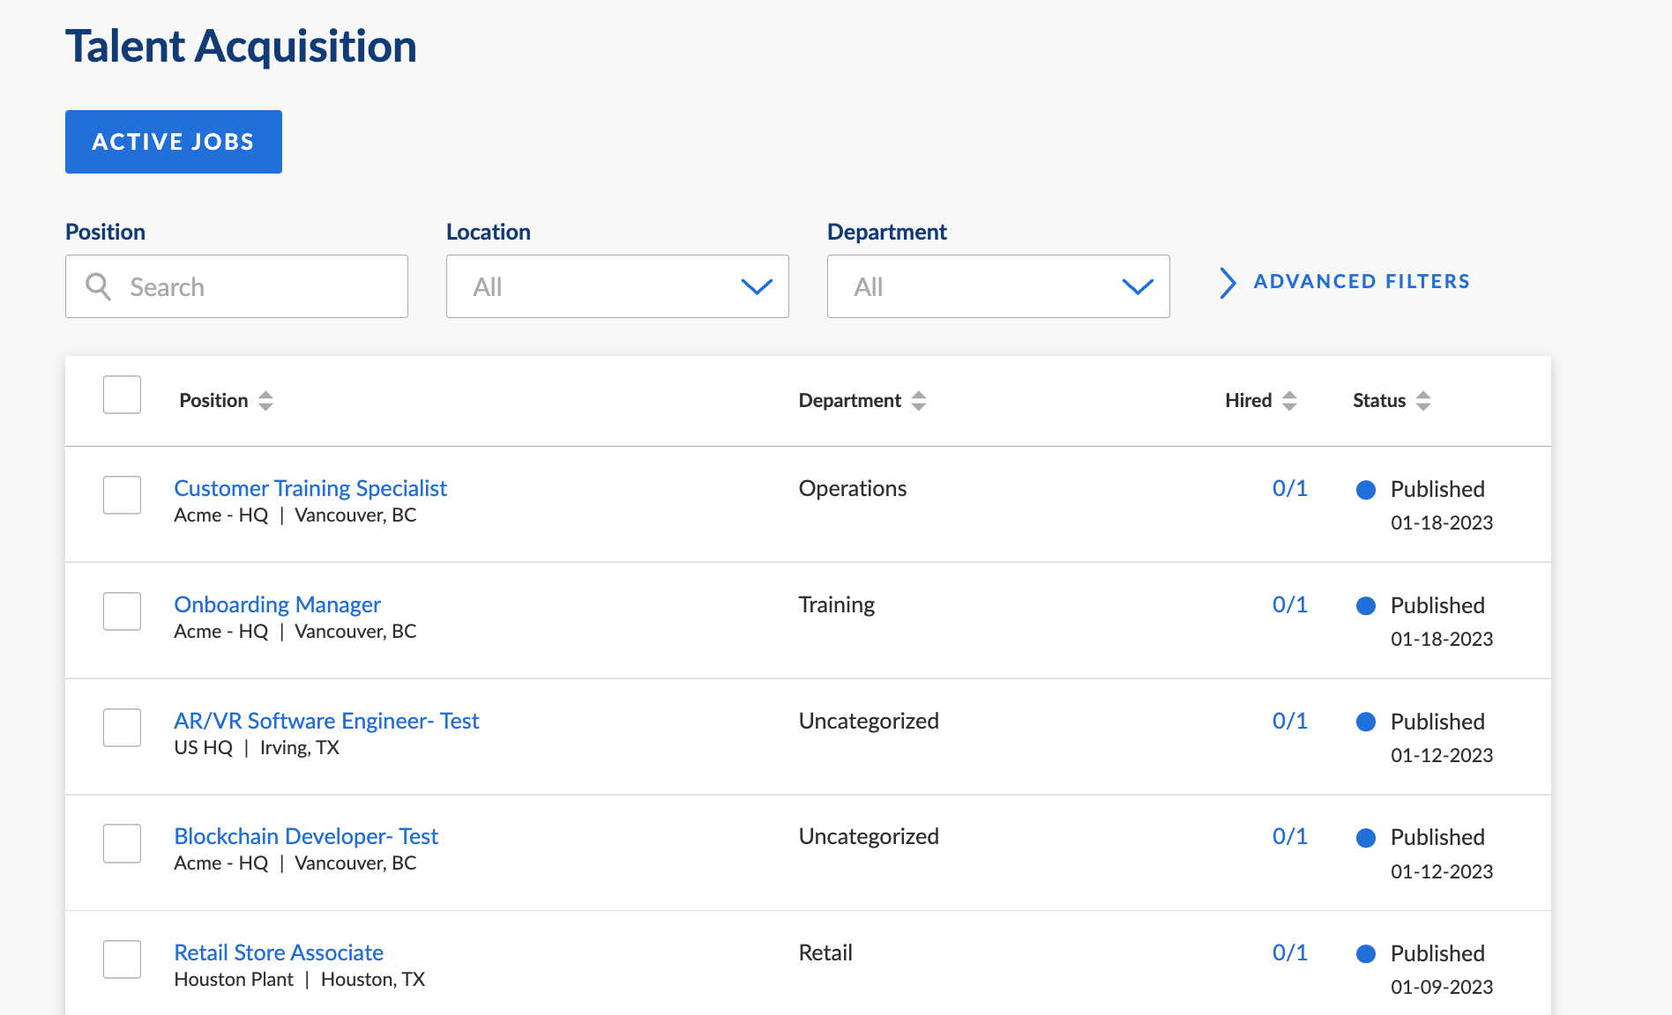Open the Location filter dropdown
The width and height of the screenshot is (1672, 1015).
[617, 286]
